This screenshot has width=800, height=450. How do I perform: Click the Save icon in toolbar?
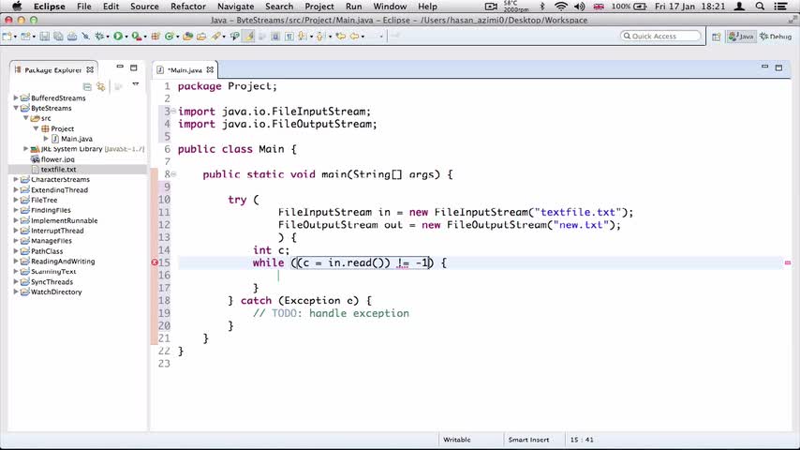tap(44, 37)
